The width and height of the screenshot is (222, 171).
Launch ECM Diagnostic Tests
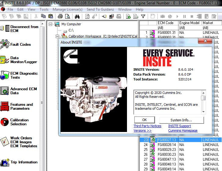pos(19,75)
